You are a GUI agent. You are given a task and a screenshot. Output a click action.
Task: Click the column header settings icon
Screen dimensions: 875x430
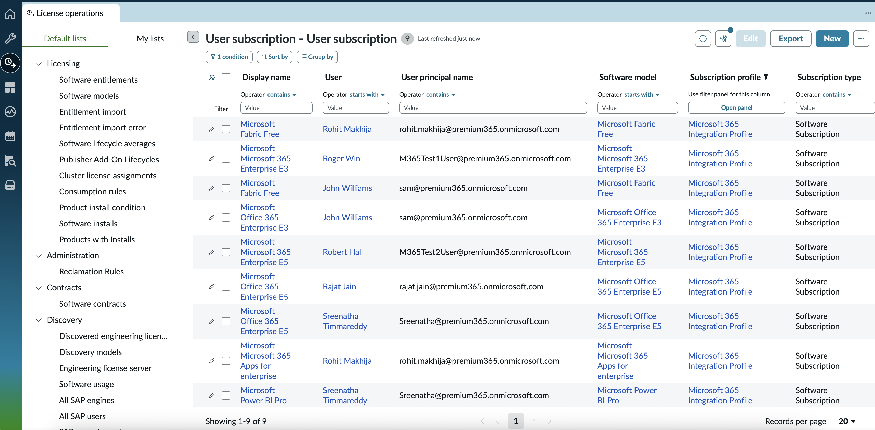(x=211, y=77)
